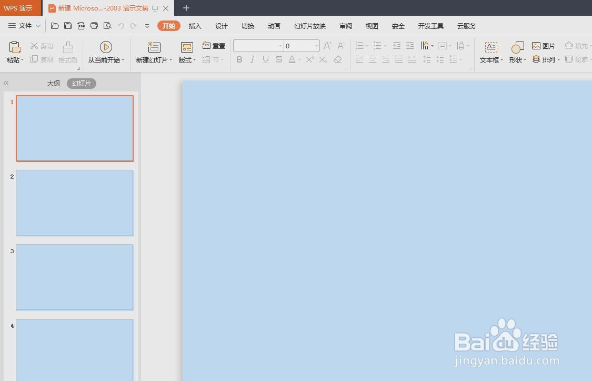This screenshot has height=381, width=592.
Task: Click the 复制 (Copy) button
Action: [x=42, y=59]
